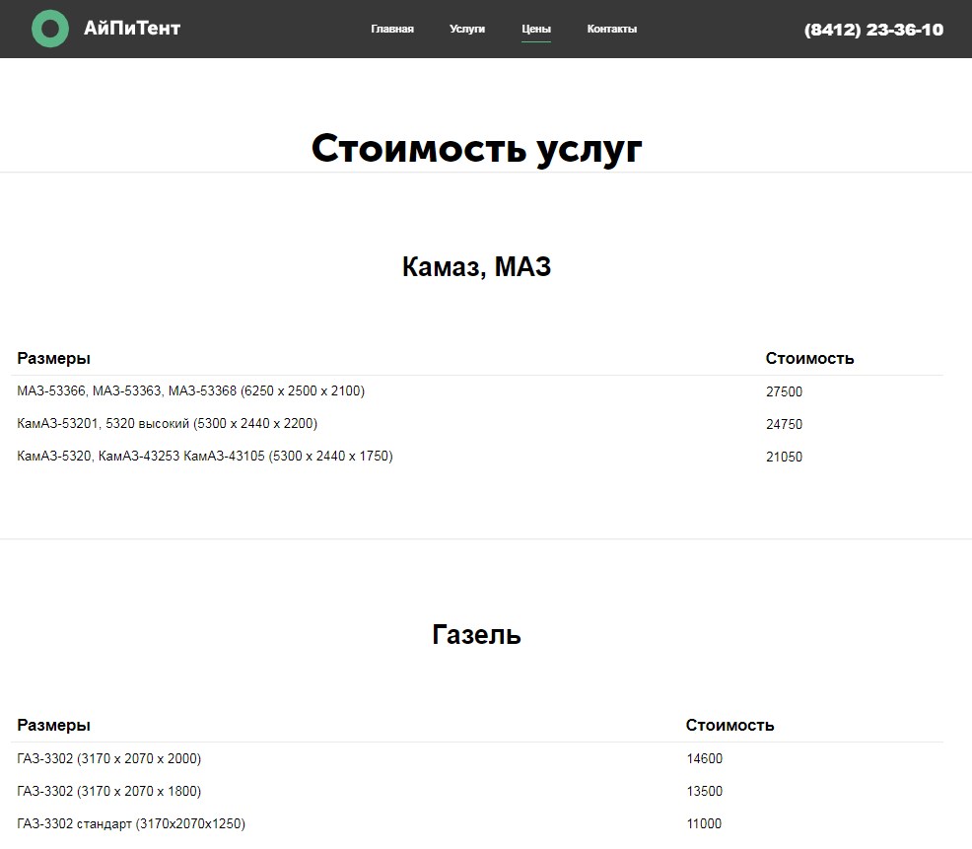This screenshot has height=849, width=972.
Task: Click the price 24750
Action: [784, 424]
